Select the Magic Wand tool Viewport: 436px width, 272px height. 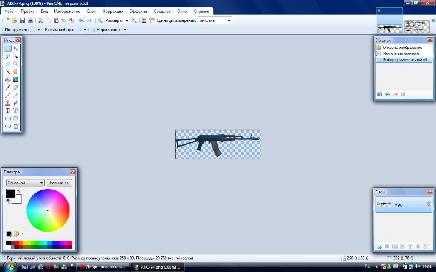click(x=8, y=71)
